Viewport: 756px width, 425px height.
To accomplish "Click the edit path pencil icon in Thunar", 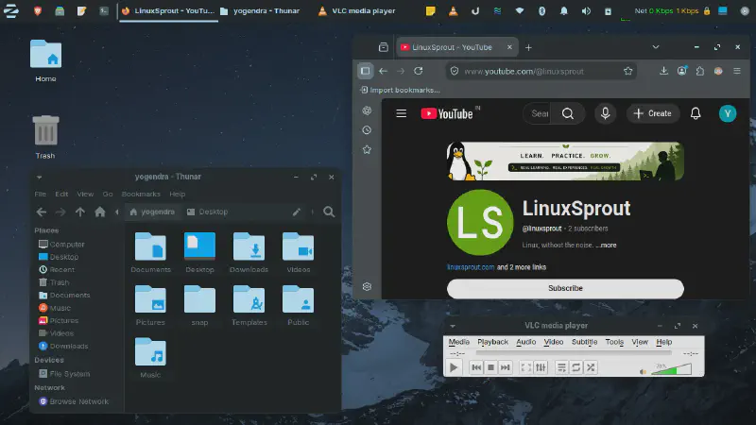I will tap(297, 212).
